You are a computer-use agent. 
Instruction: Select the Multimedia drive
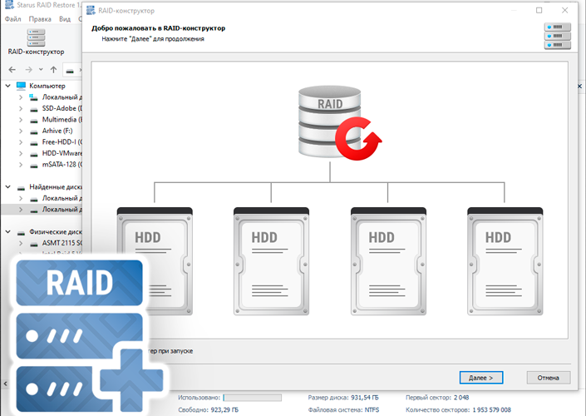[62, 119]
